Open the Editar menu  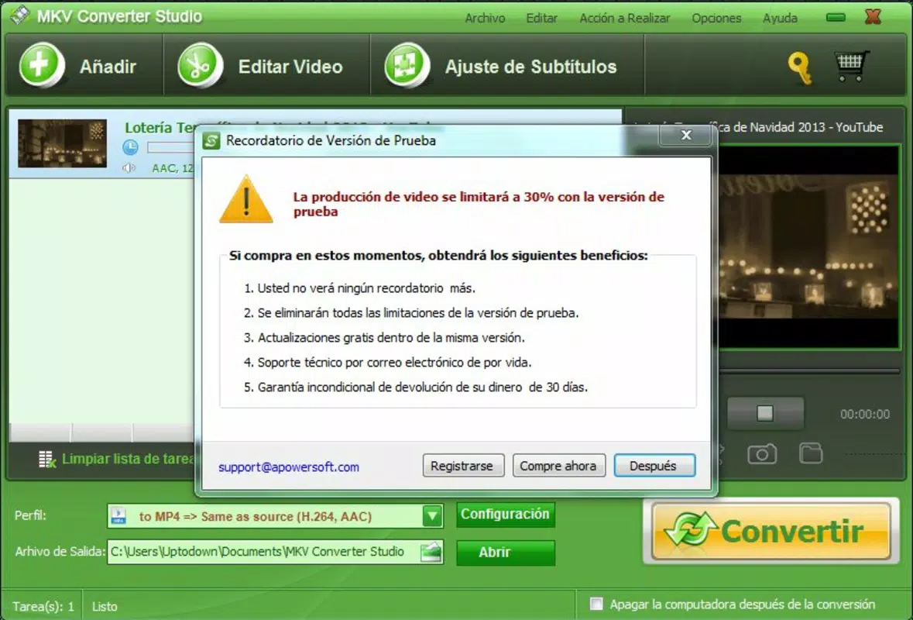(541, 18)
